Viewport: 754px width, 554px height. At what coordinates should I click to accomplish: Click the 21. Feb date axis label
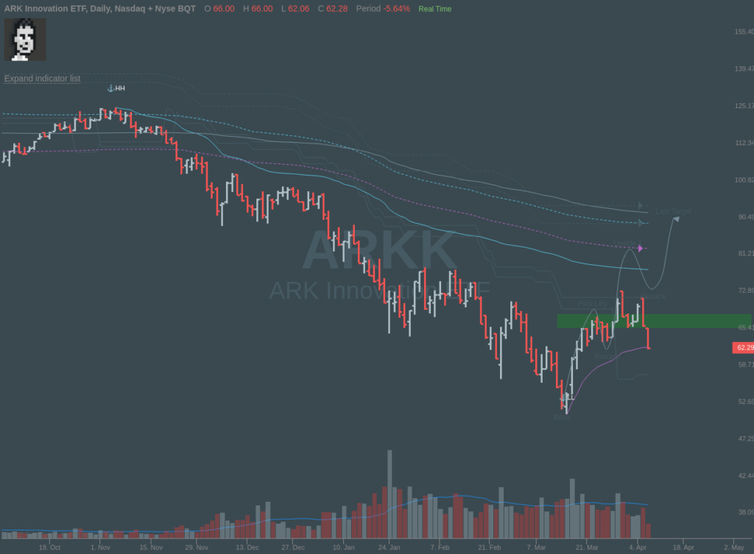[490, 547]
